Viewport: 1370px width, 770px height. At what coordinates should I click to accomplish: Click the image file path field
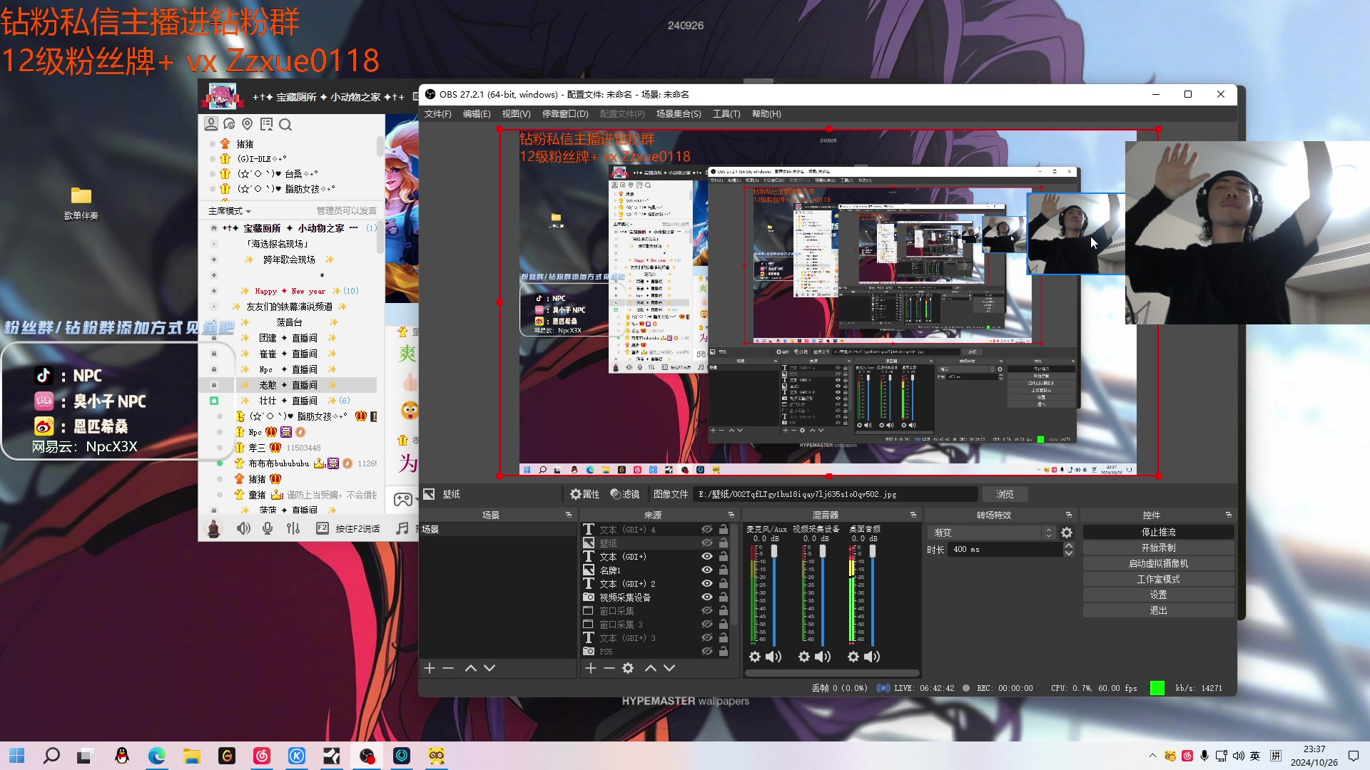point(835,494)
